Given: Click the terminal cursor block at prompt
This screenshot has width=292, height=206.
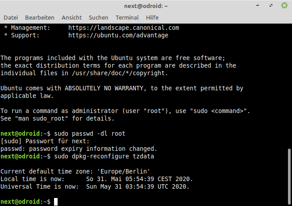Looking at the screenshot, I should click(56, 202).
